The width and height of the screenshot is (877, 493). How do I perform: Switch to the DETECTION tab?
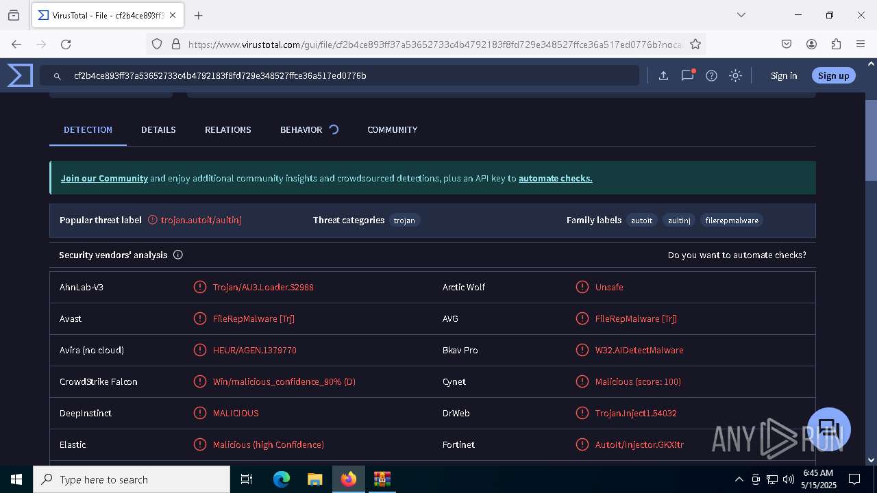pos(88,129)
